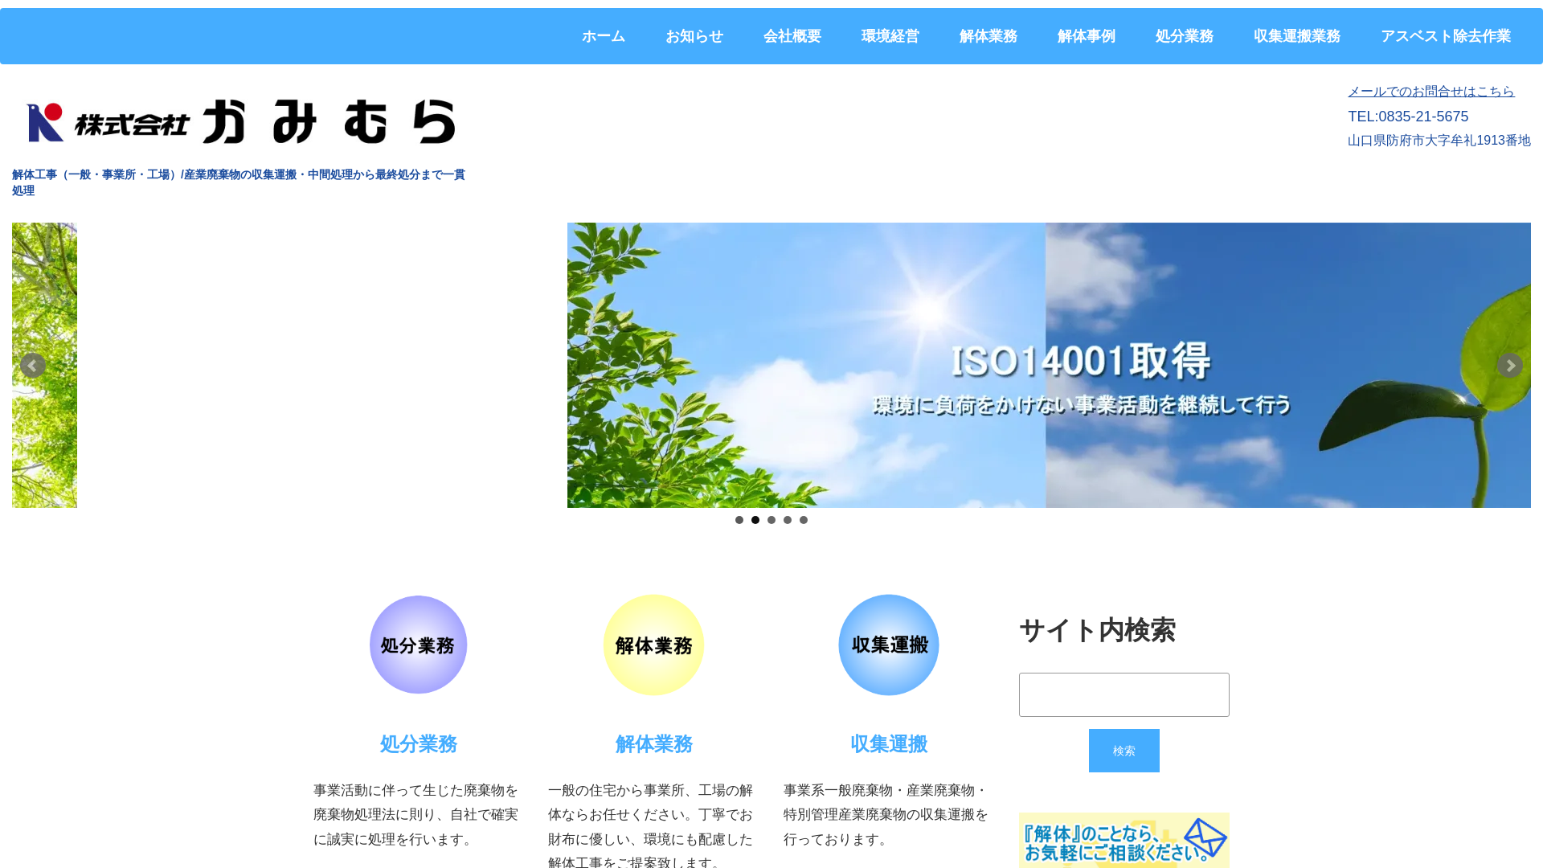Screen dimensions: 1543x868
Task: Click the 処分業務 purple circle icon
Action: tap(418, 645)
